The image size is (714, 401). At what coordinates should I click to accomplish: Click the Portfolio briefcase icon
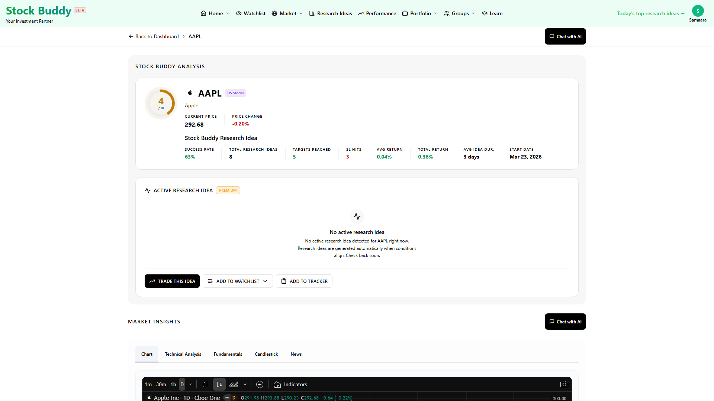pyautogui.click(x=405, y=13)
